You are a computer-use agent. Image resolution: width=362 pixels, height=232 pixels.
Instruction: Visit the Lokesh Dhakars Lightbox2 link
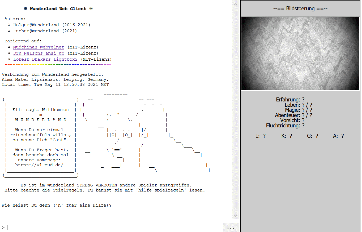pyautogui.click(x=45, y=59)
